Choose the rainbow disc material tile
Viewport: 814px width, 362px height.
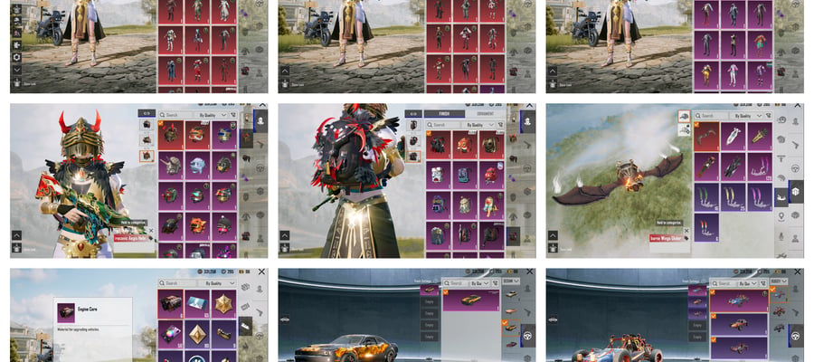click(x=171, y=335)
